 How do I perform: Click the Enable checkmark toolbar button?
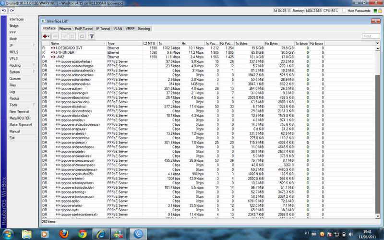tap(64, 36)
